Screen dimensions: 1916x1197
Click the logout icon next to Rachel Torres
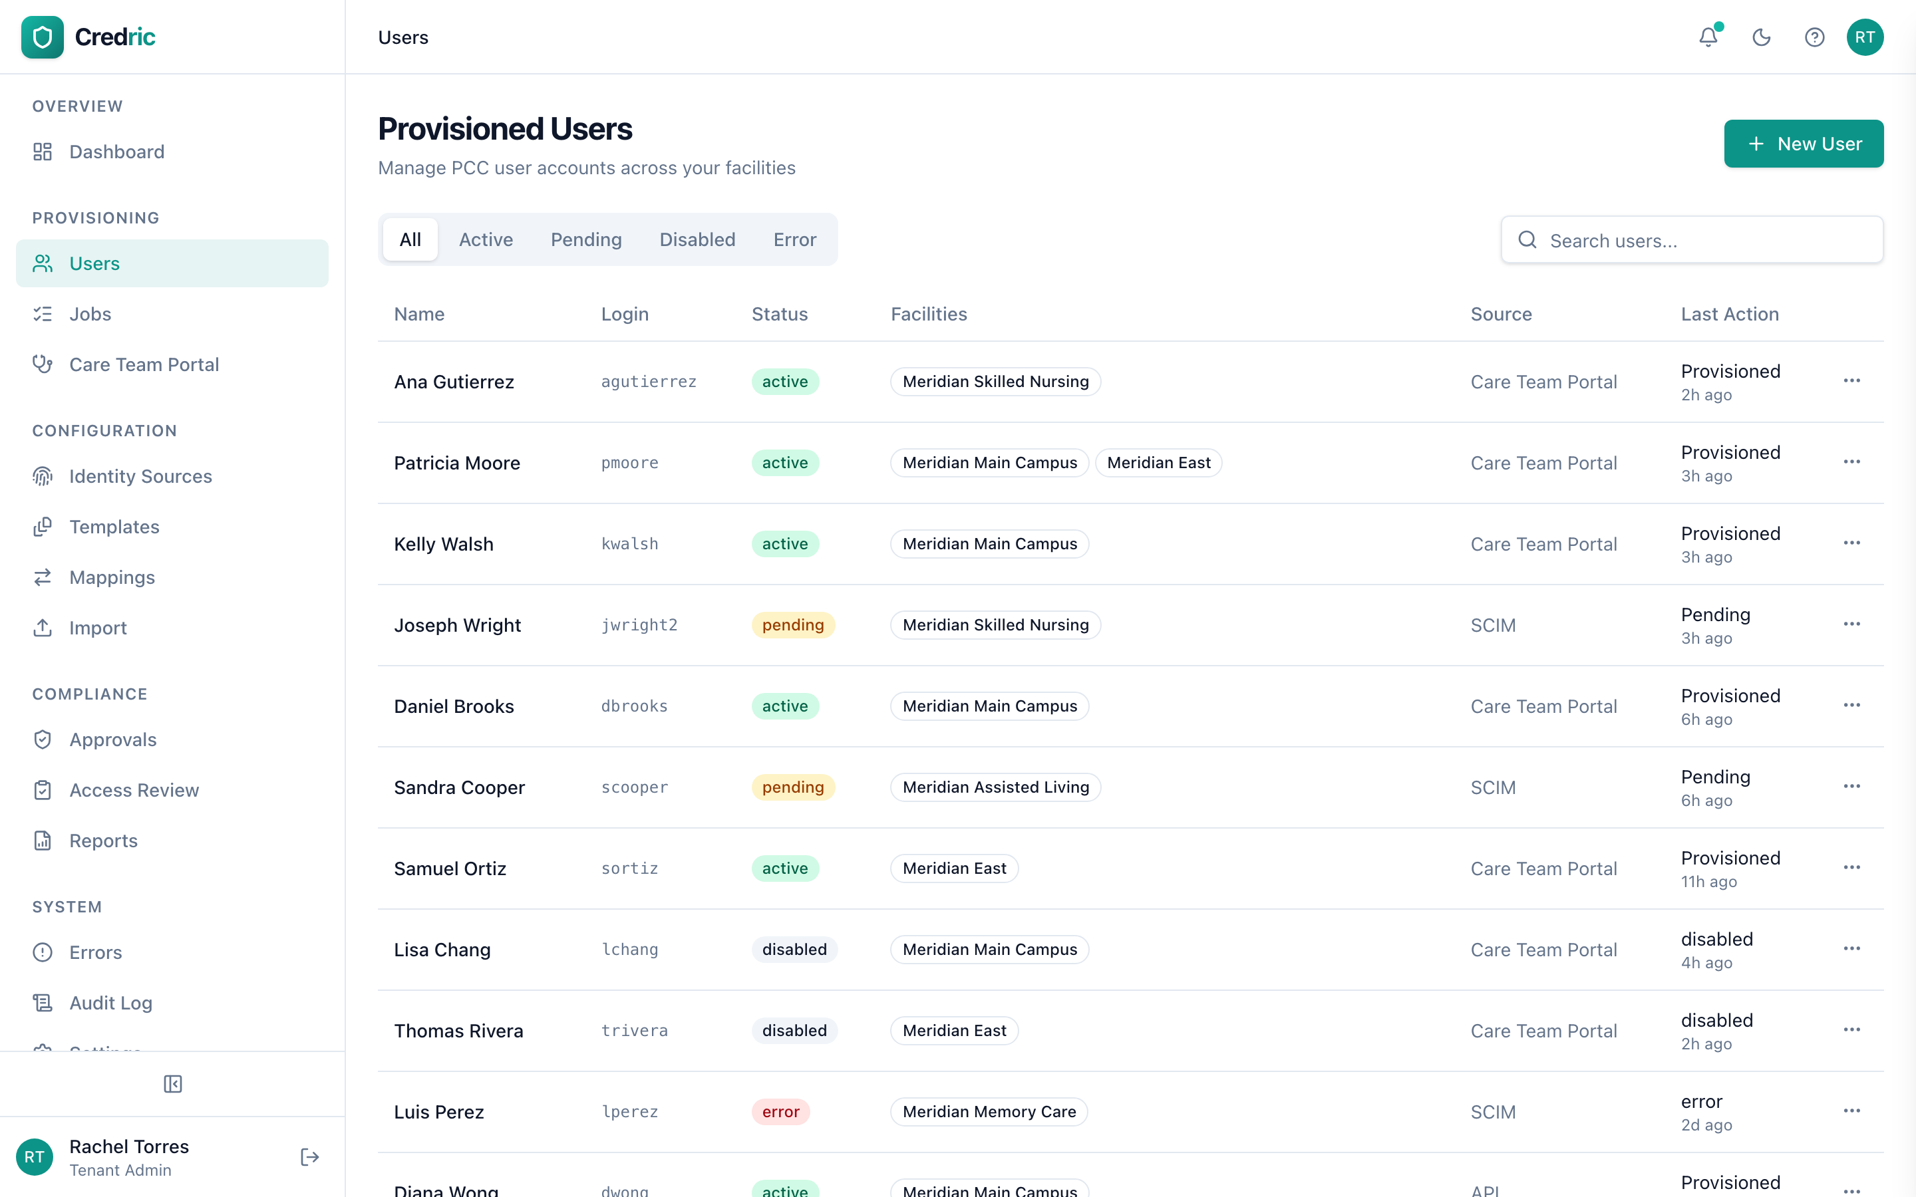(x=309, y=1156)
